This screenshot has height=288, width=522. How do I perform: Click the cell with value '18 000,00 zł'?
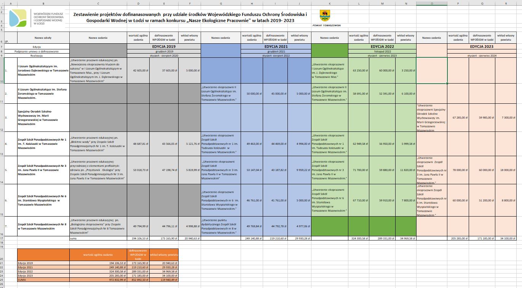(x=506, y=169)
